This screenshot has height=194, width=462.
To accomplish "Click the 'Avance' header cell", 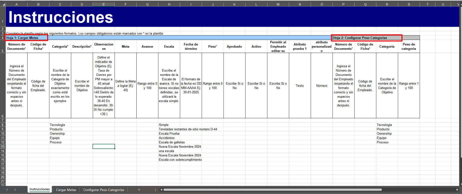I will pyautogui.click(x=147, y=46).
